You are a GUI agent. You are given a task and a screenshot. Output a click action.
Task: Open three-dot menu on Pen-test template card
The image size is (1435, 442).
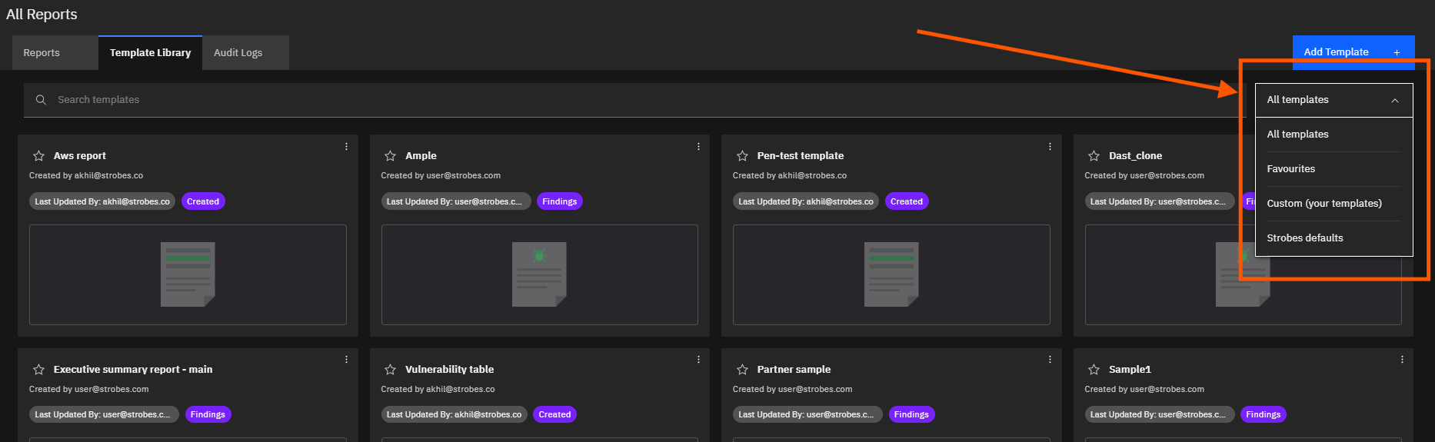tap(1050, 146)
